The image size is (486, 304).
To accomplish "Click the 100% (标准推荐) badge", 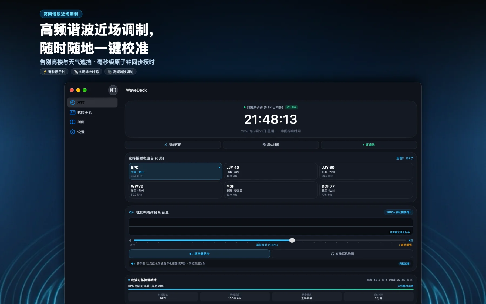I will 398,212.
